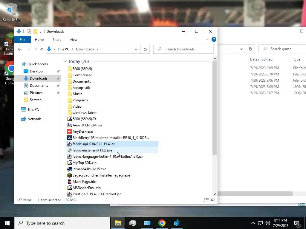Open Google Chrome from the taskbar
Screen dimensions: 306x229
(x=162, y=223)
